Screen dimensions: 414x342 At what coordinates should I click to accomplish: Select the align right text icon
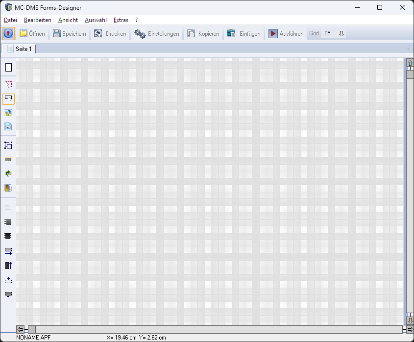(8, 222)
